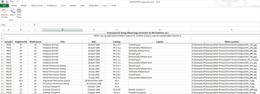Click the Catalog heading cell

pos(117,42)
